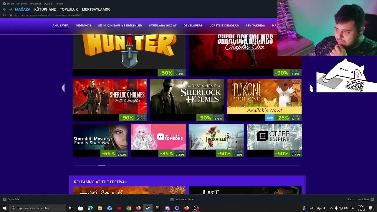The image size is (377, 212).
Task: Click the store URL address text
Action: click(47, 15)
